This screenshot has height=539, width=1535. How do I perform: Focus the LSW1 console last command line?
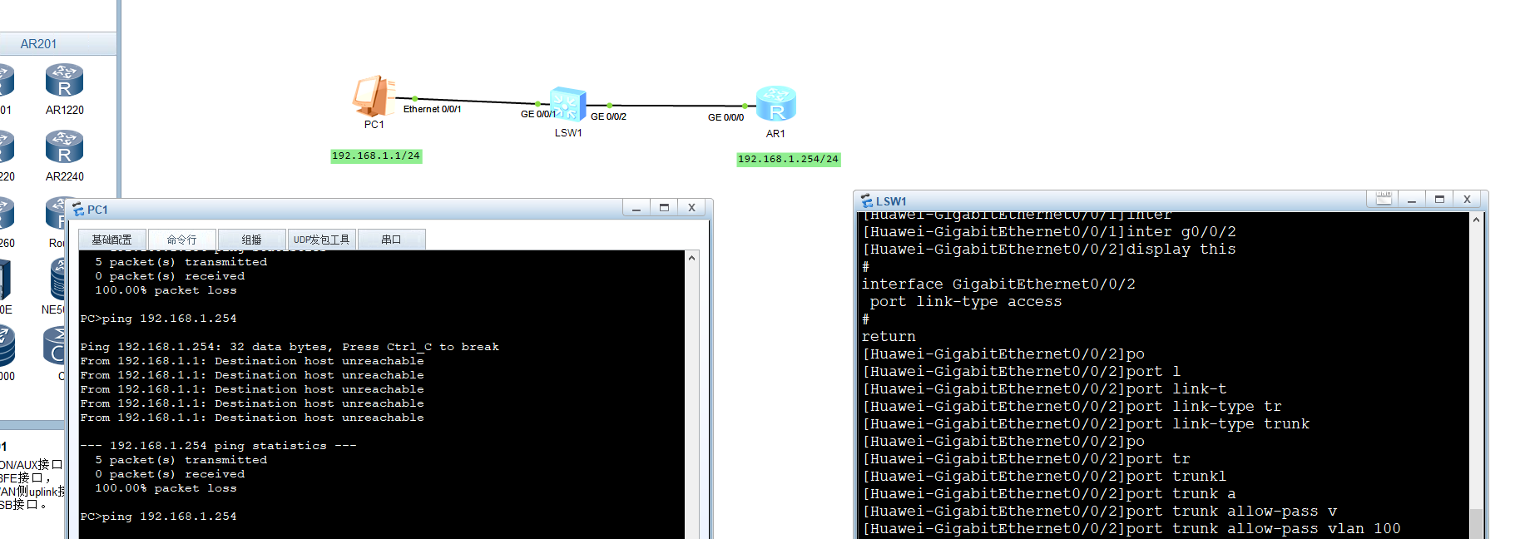point(1131,529)
